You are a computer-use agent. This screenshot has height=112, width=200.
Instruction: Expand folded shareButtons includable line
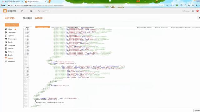click(x=28, y=49)
